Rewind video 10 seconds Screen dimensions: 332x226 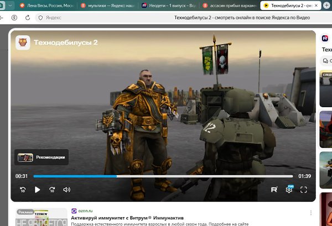click(23, 190)
